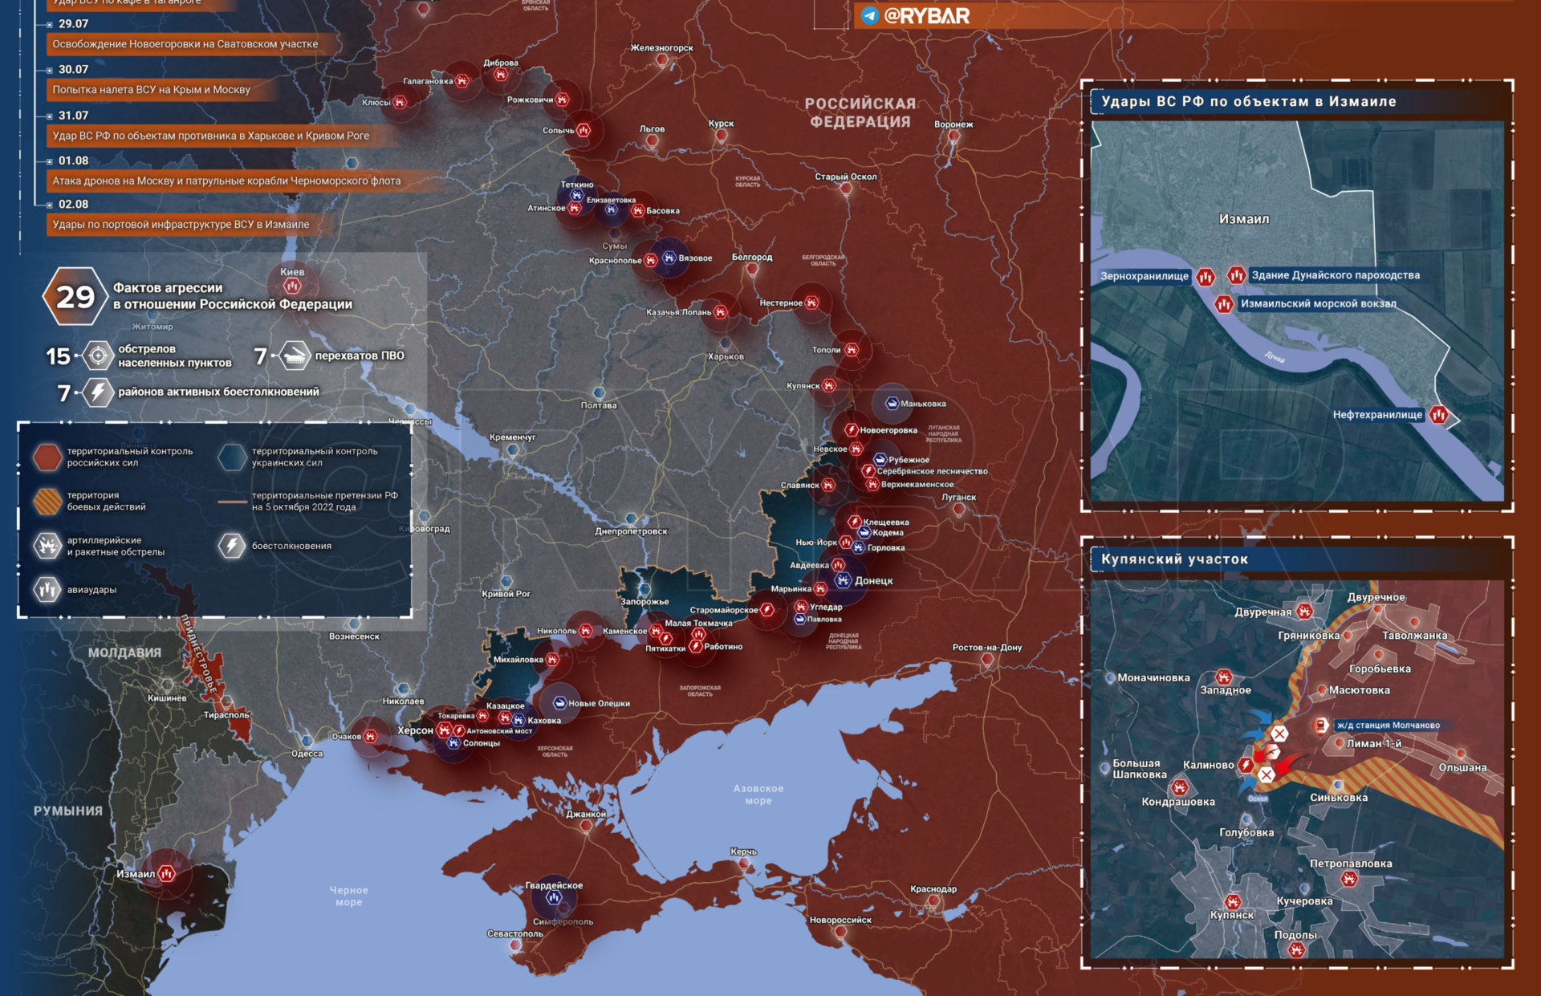Click the Зернохранилище strike marker
The image size is (1541, 996).
1205,277
